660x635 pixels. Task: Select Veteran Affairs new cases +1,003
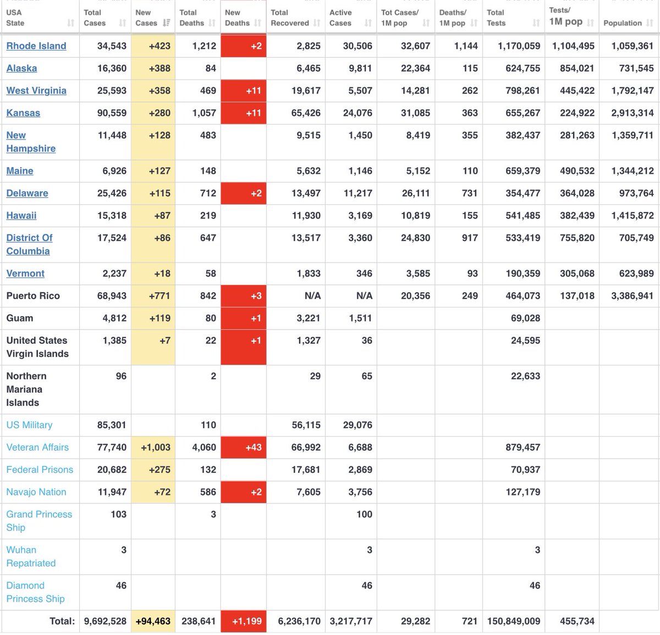point(156,448)
